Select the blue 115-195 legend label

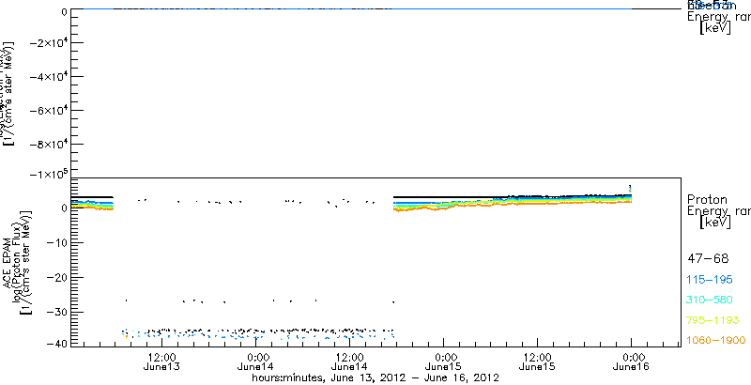pos(712,280)
